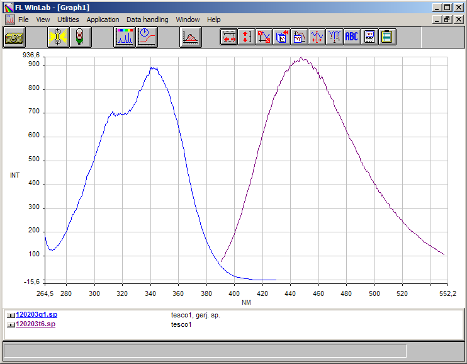This screenshot has width=467, height=364.
Task: Click the report page icon
Action: (369, 37)
